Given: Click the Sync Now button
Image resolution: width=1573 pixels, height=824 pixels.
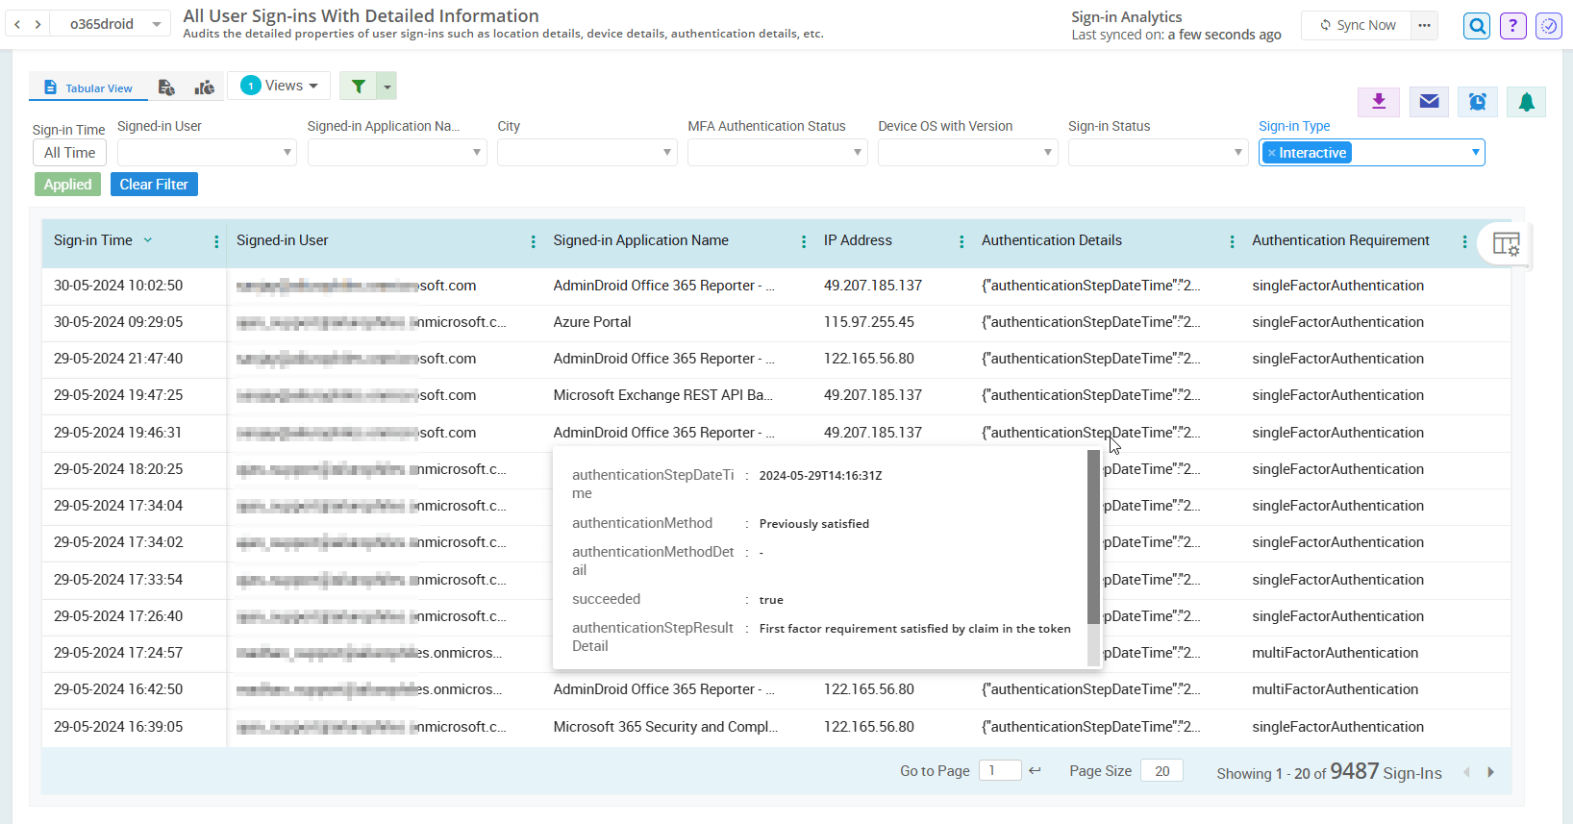Looking at the screenshot, I should 1357,25.
